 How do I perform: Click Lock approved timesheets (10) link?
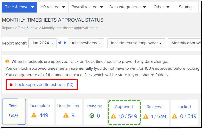coord(44,85)
